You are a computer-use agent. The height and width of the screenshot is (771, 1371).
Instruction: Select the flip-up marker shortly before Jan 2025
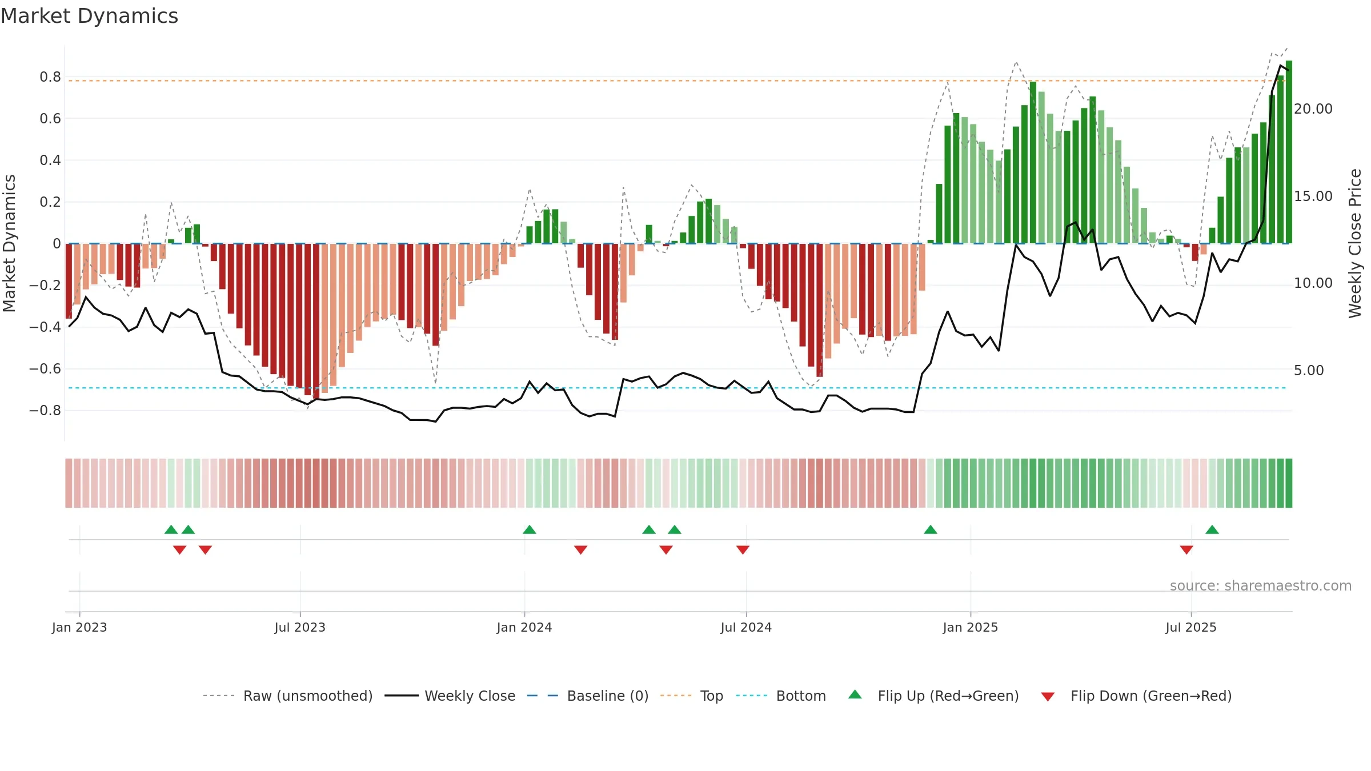(931, 529)
